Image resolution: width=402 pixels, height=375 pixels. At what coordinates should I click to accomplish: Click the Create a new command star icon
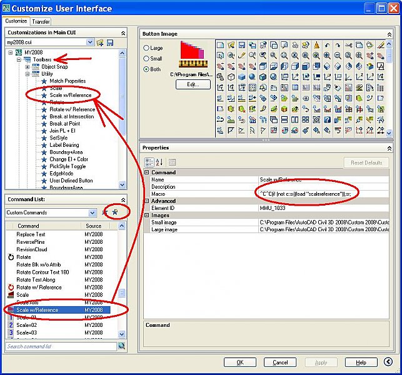[114, 212]
